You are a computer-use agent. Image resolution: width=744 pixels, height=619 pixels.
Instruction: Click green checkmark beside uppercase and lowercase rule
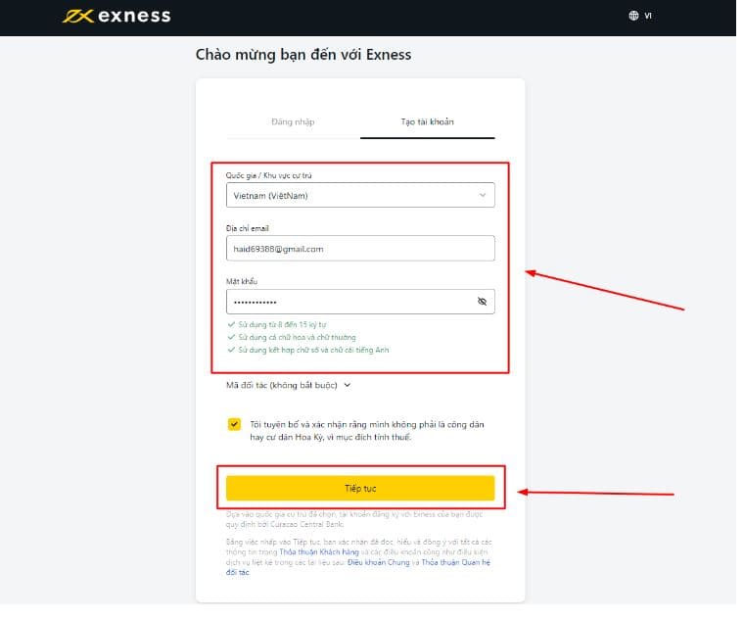231,336
